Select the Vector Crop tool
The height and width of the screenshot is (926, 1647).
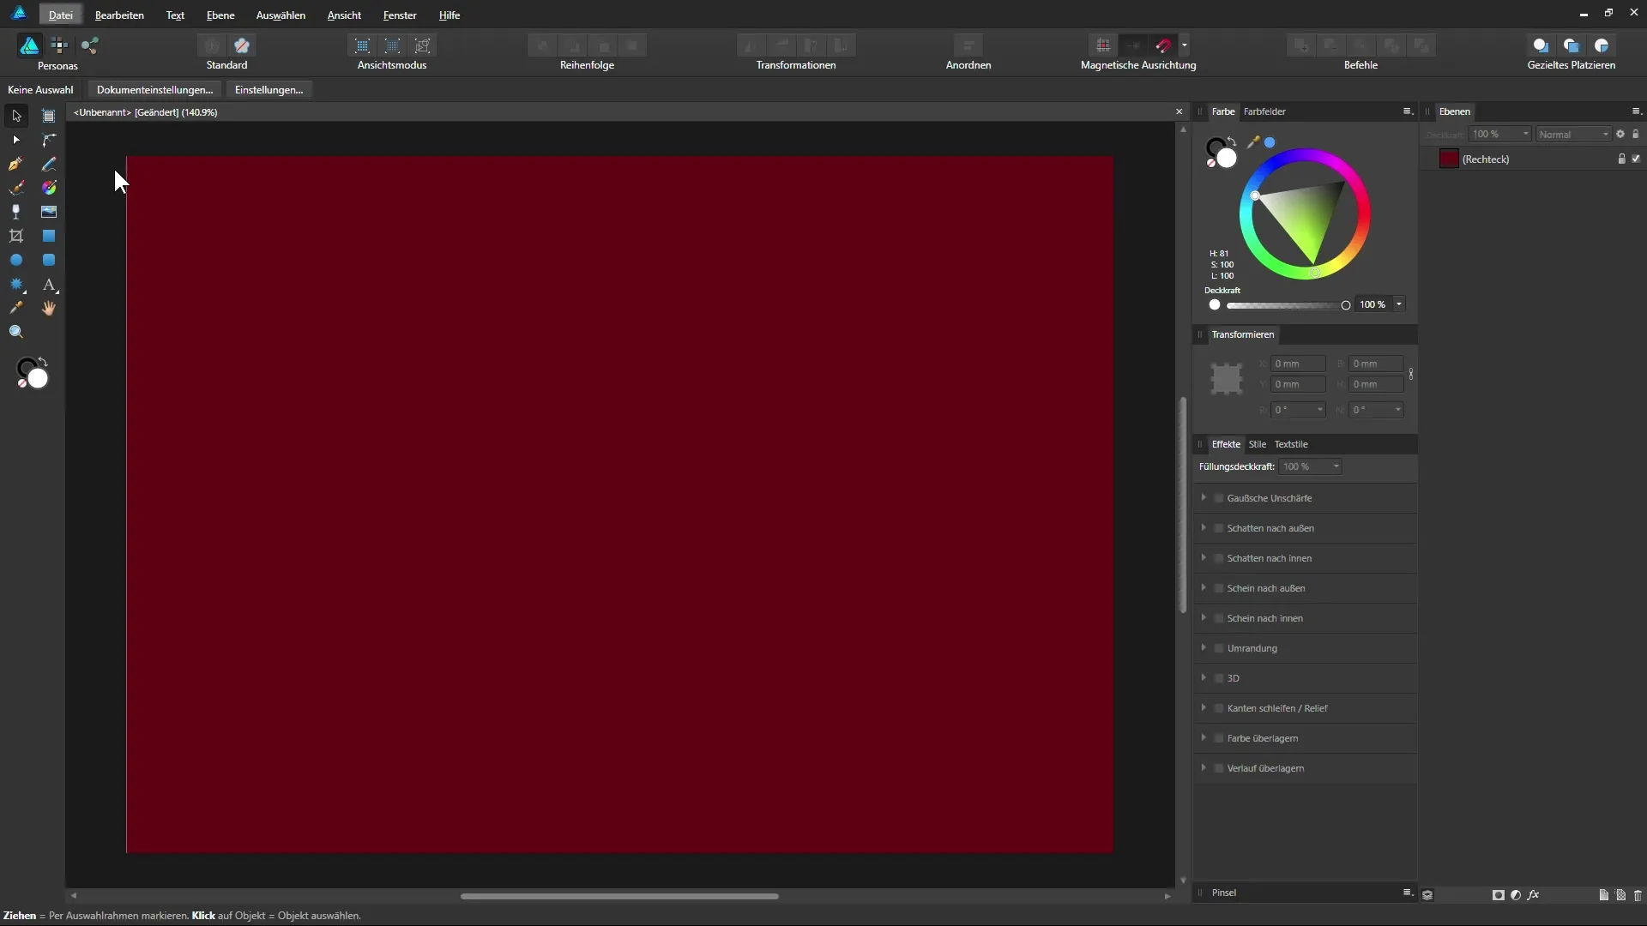[15, 236]
